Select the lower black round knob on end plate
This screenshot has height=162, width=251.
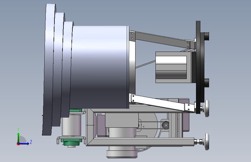click(207, 83)
